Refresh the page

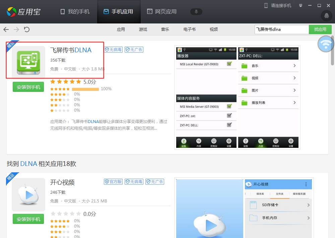pyautogui.click(x=27, y=29)
